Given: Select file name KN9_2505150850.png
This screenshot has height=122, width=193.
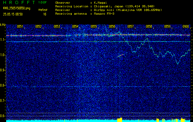Looking at the screenshot, I should tap(17, 8).
